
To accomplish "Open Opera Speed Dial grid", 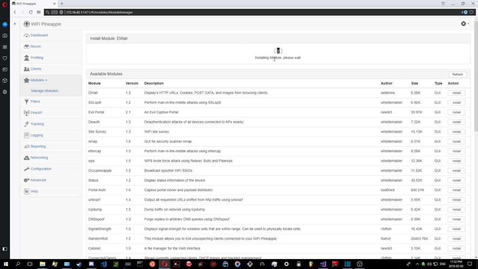I will (38, 12).
